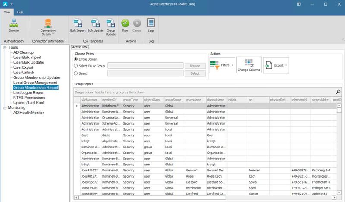345x202 pixels.
Task: Select the Search radio option
Action: click(76, 73)
